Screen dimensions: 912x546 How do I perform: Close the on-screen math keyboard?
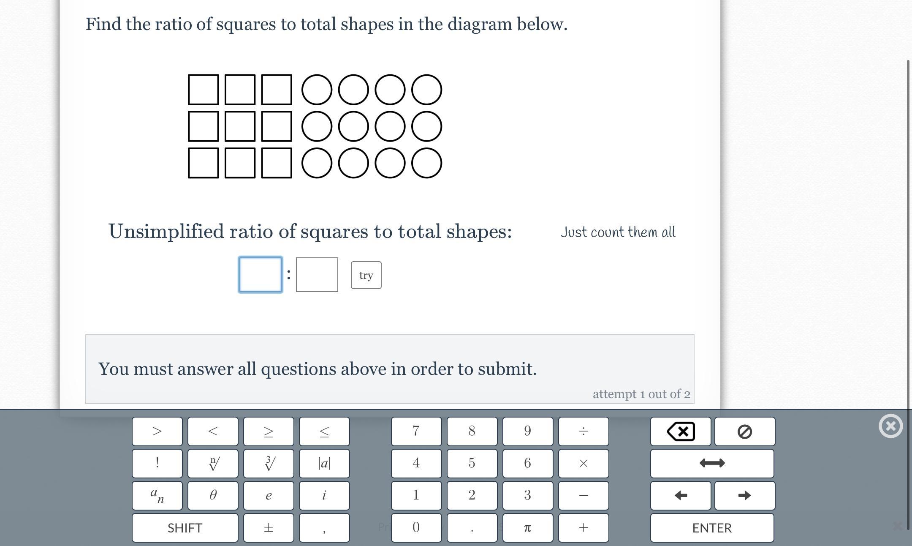(891, 426)
